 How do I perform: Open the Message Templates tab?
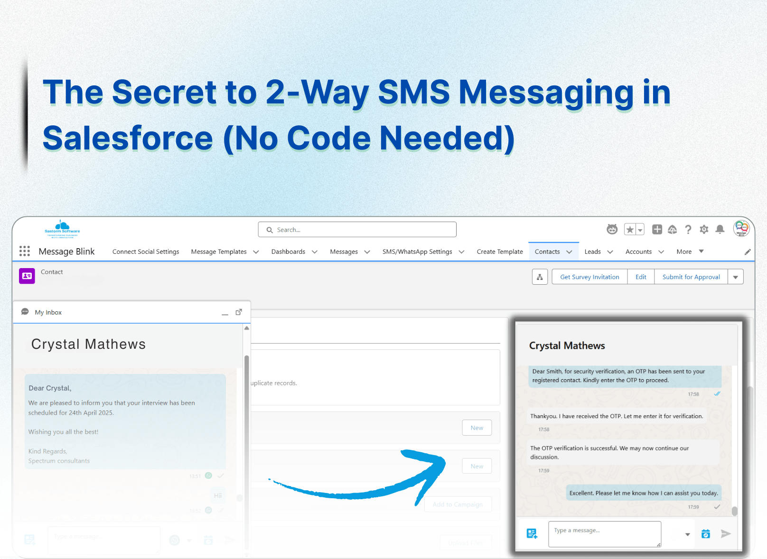click(219, 252)
